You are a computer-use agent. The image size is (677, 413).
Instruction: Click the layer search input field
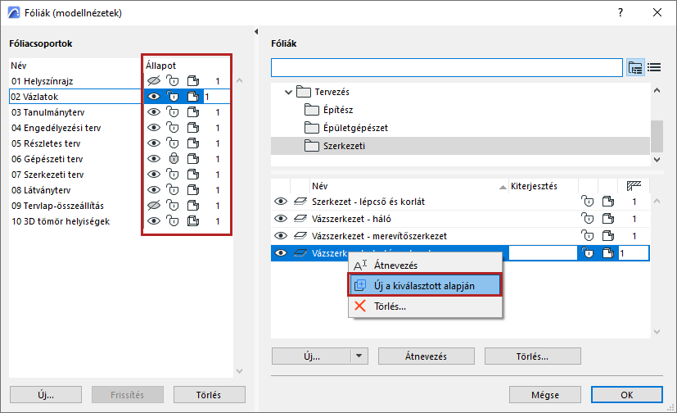[447, 67]
